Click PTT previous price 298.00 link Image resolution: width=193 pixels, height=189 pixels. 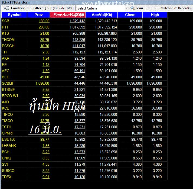coord(44,27)
